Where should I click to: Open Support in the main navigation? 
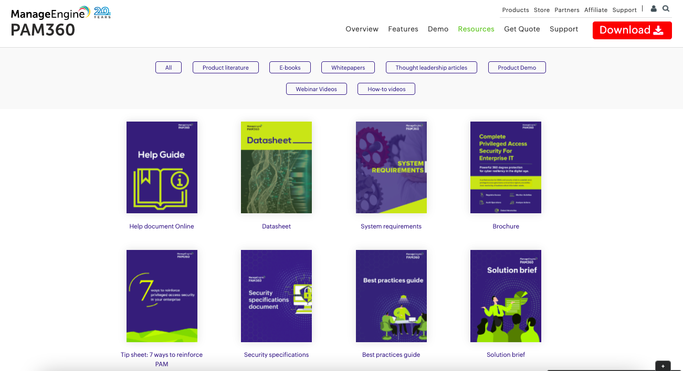(564, 29)
